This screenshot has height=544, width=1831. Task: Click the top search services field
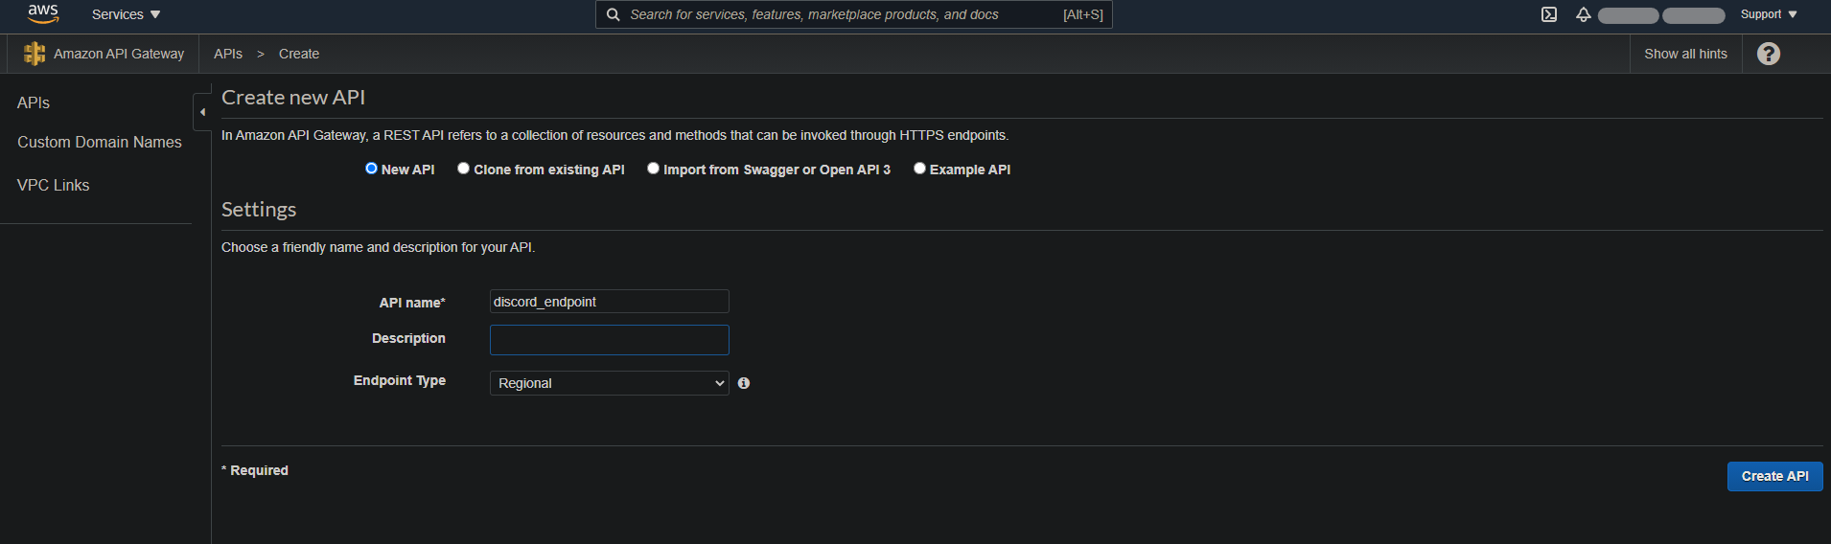853,14
